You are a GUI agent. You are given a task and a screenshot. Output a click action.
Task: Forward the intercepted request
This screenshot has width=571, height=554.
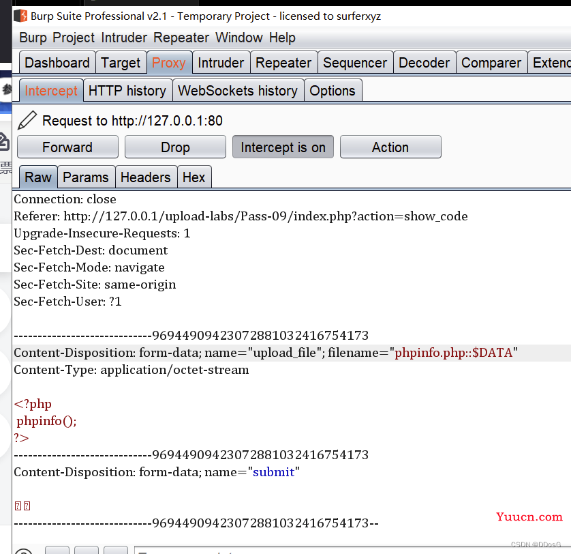point(67,147)
